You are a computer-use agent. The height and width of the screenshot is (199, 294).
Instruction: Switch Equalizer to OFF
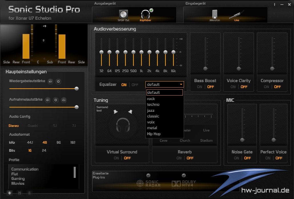[x=135, y=85]
